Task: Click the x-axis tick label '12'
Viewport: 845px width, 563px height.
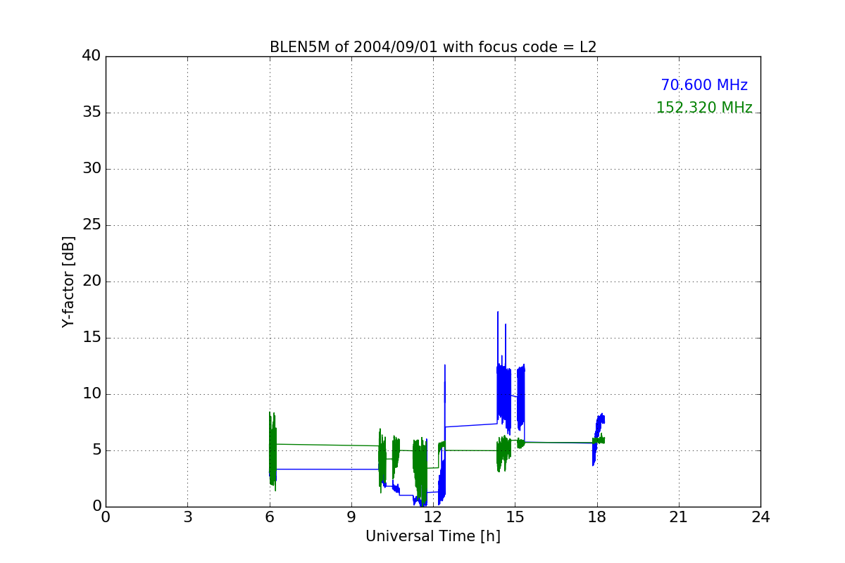Action: (433, 517)
